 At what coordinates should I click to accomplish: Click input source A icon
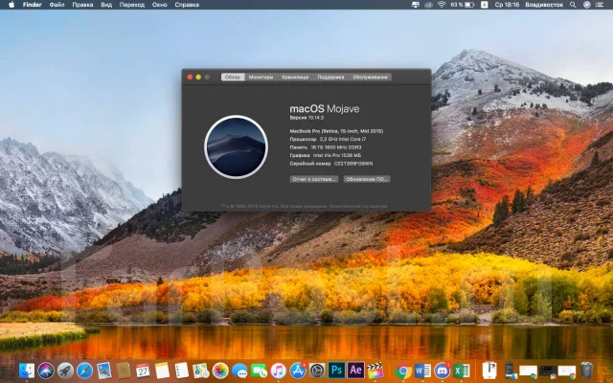coord(484,5)
